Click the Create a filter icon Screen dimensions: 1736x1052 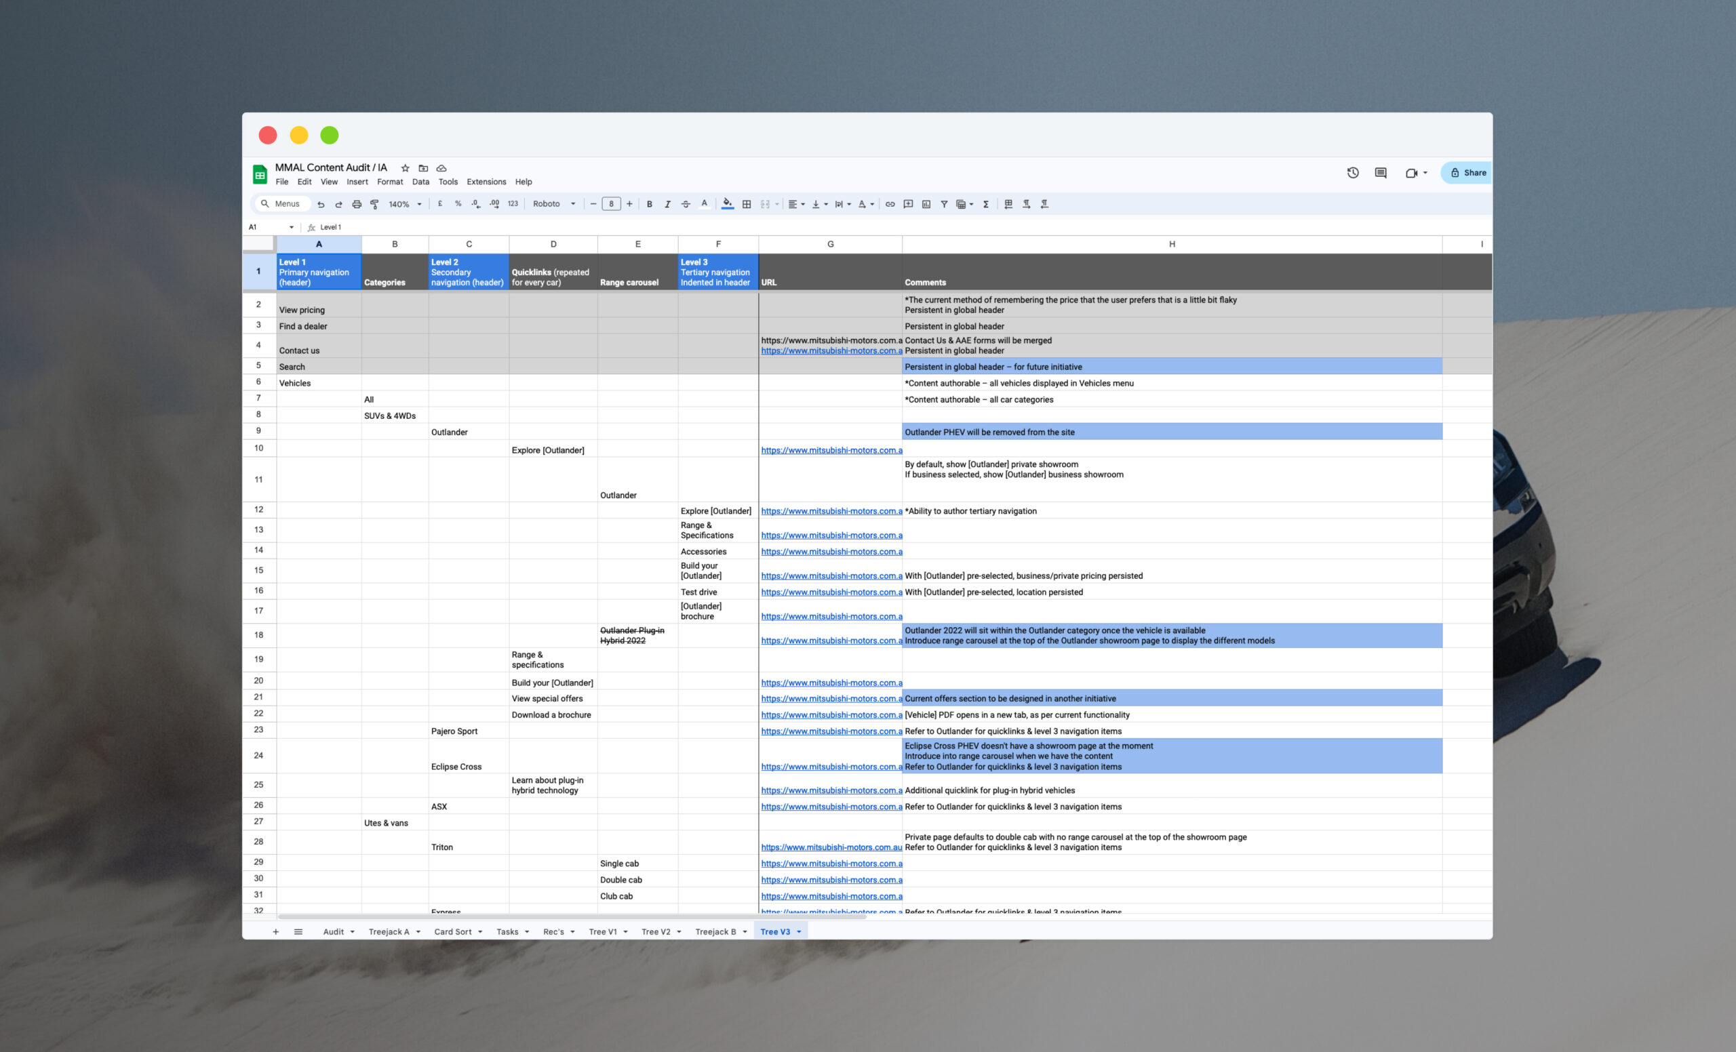click(944, 204)
